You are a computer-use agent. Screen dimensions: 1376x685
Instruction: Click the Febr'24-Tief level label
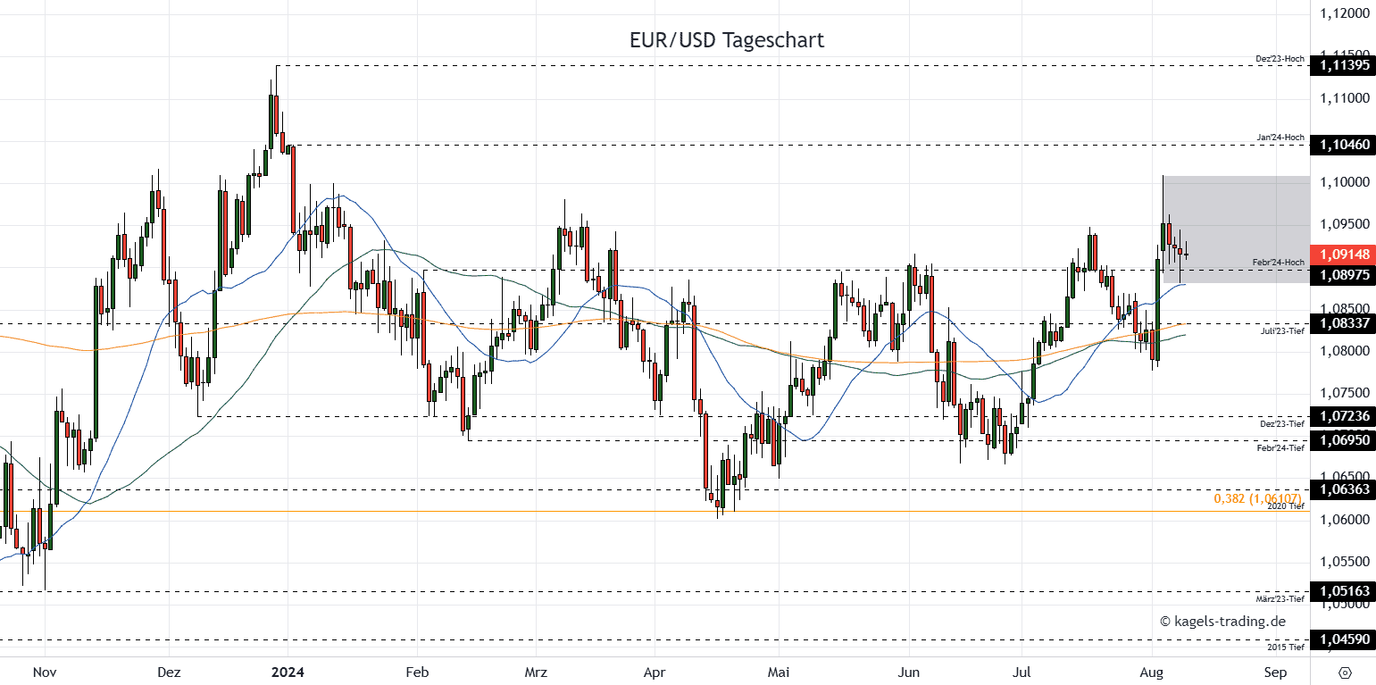click(1281, 447)
